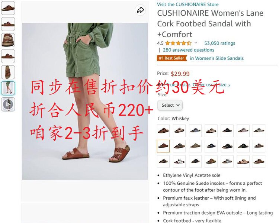Click the #1 Best Seller badge
The image size is (279, 223).
pos(172,58)
